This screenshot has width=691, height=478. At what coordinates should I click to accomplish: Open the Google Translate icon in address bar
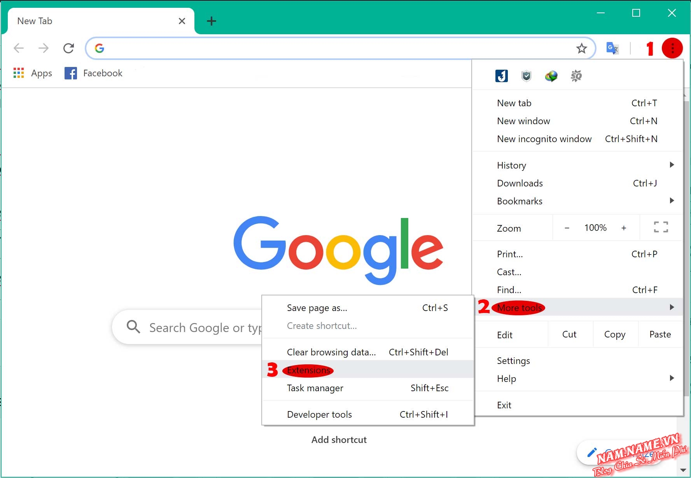point(612,48)
